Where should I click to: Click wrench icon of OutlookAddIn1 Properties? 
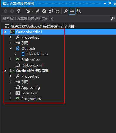click(x=18, y=37)
